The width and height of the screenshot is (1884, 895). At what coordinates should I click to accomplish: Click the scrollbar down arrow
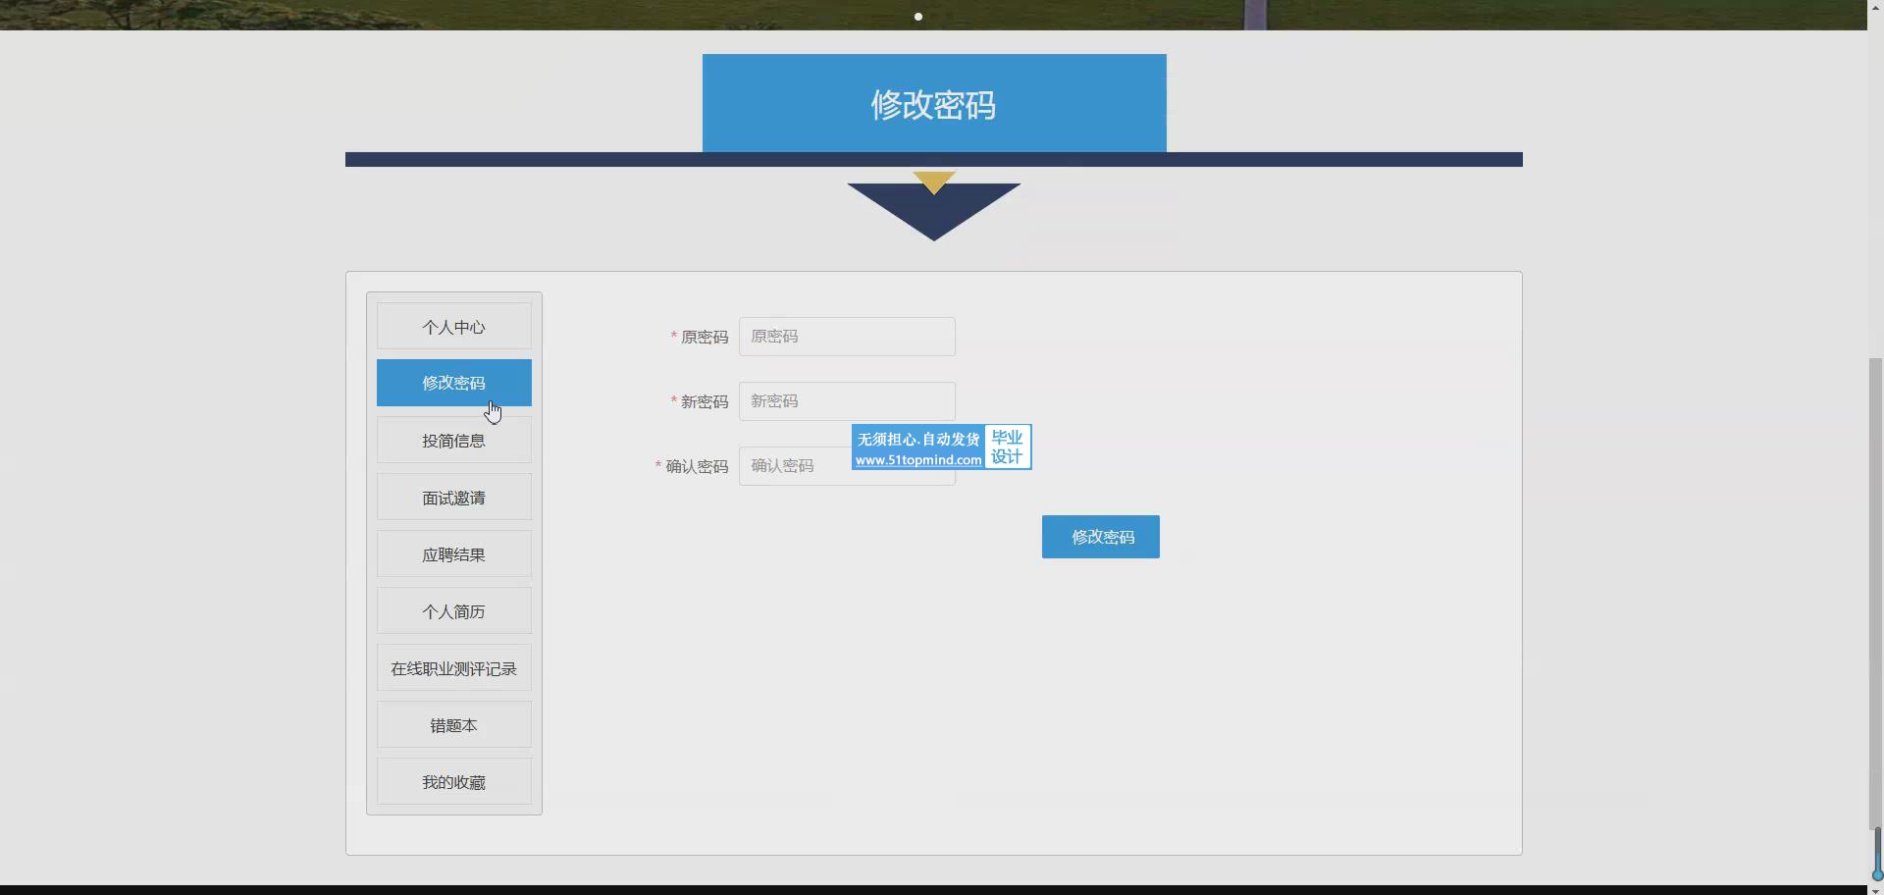tap(1875, 890)
